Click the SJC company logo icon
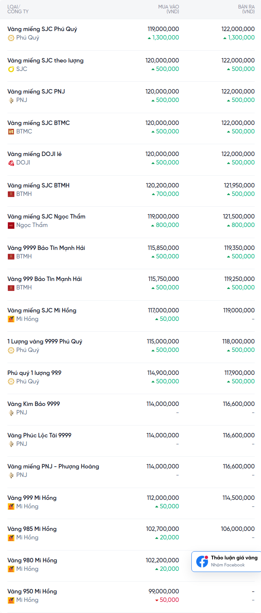The height and width of the screenshot is (613, 261). pyautogui.click(x=11, y=69)
